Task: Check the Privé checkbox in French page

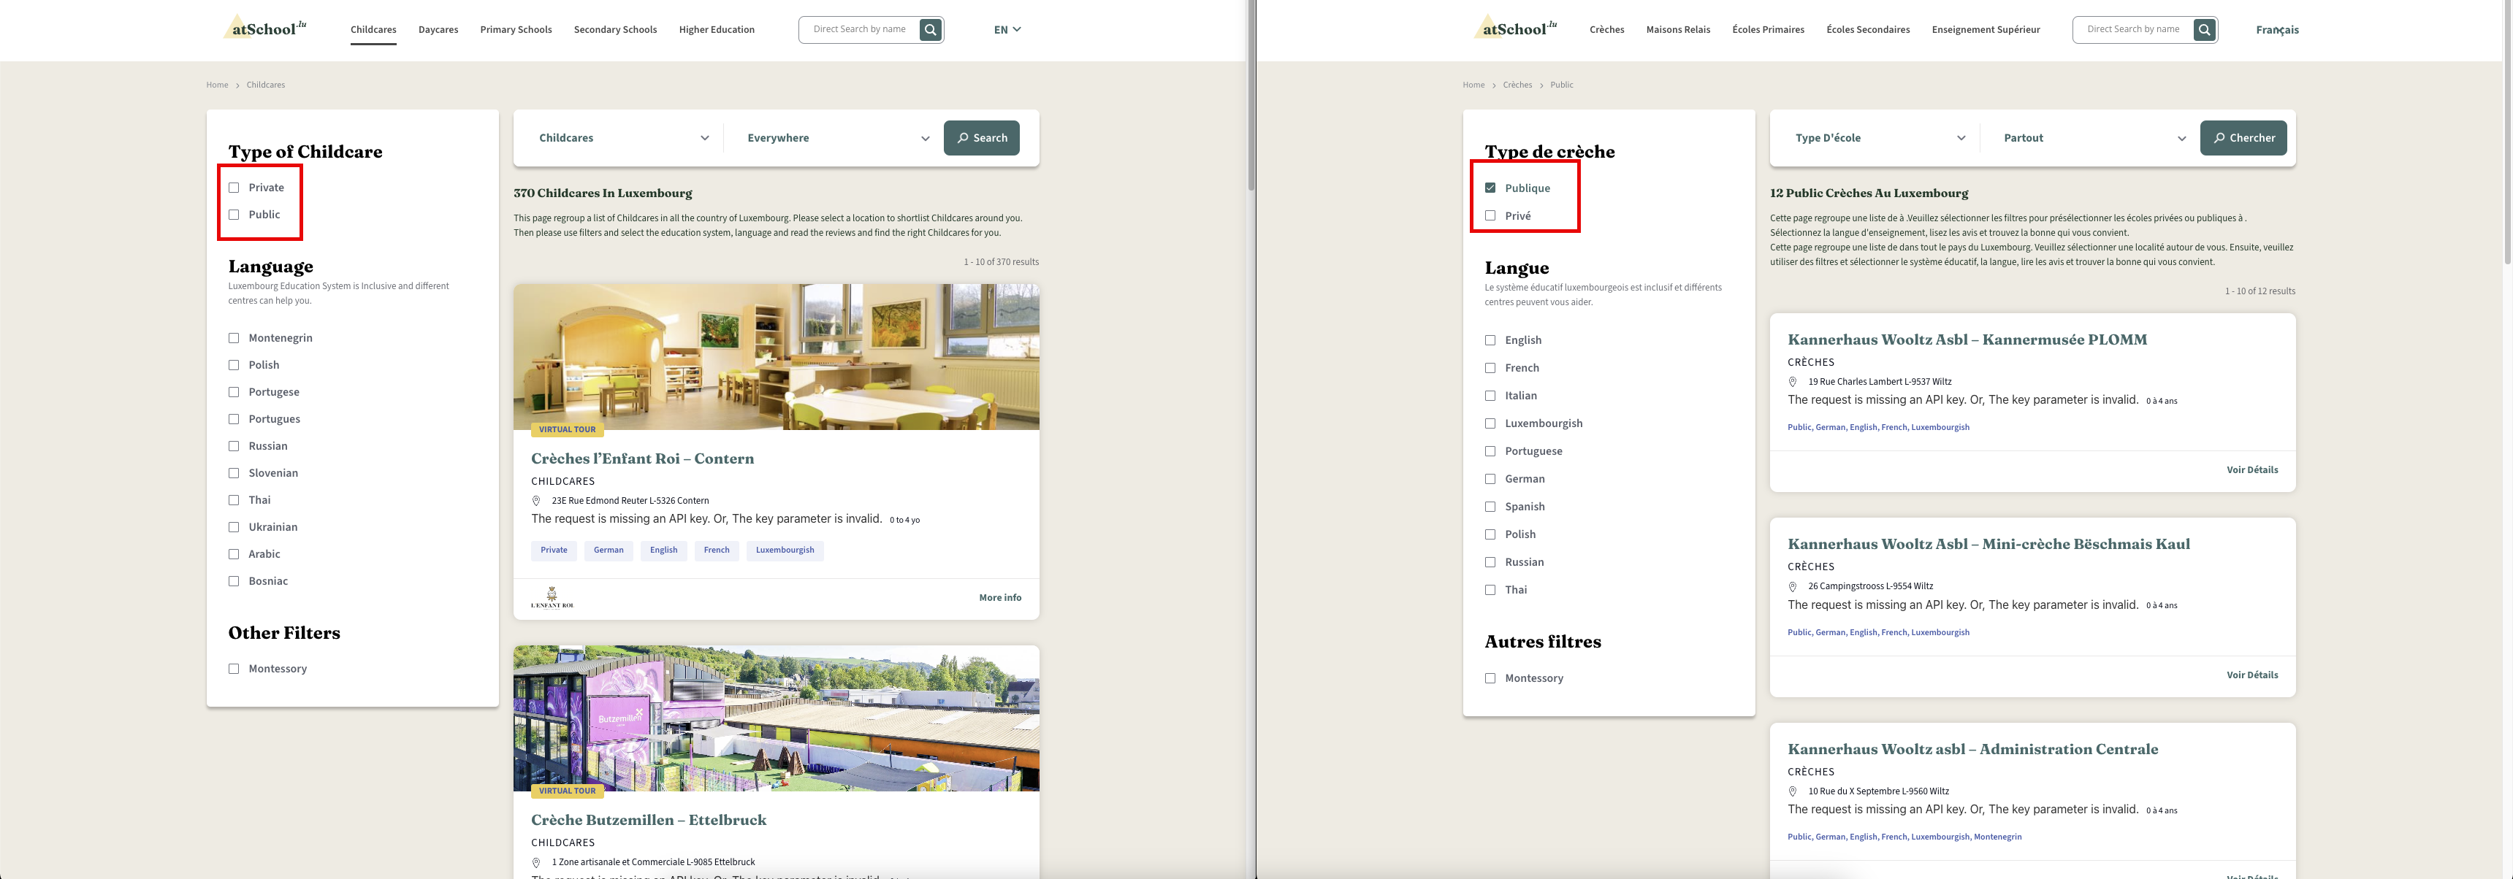Action: [1490, 215]
